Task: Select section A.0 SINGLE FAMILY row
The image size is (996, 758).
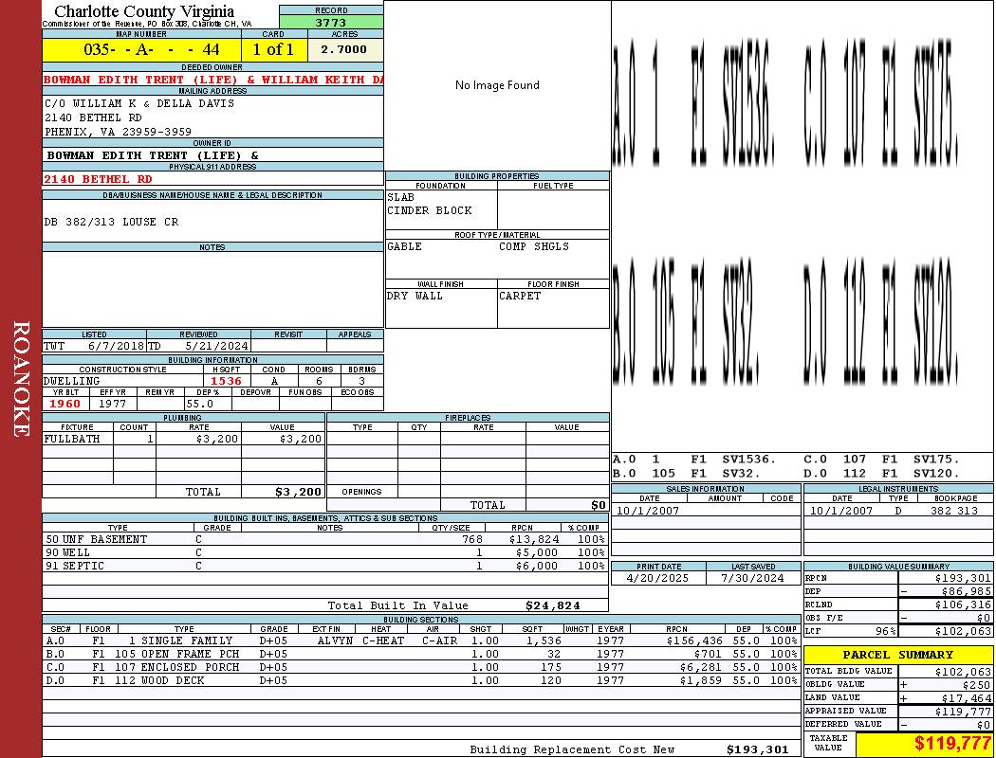Action: (x=421, y=641)
